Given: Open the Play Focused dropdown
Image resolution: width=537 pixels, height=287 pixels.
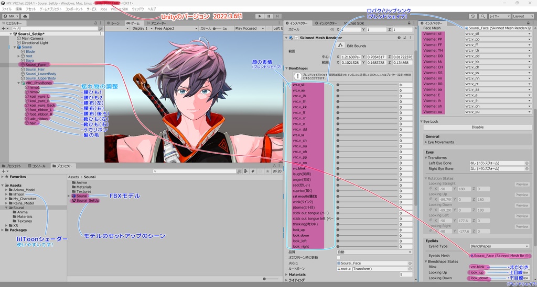Looking at the screenshot, I should (249, 28).
